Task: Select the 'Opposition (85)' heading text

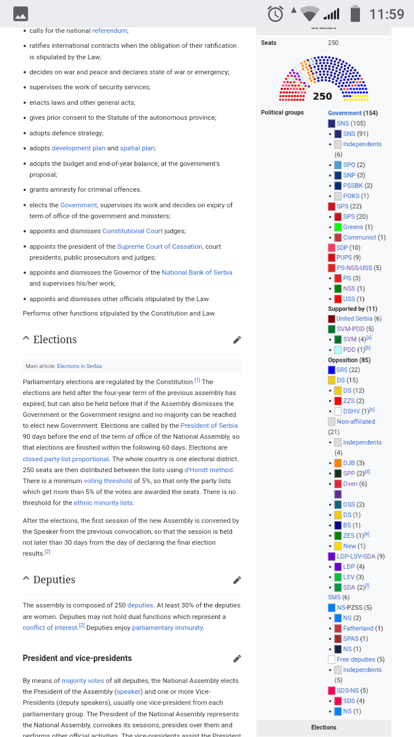Action: point(349,360)
